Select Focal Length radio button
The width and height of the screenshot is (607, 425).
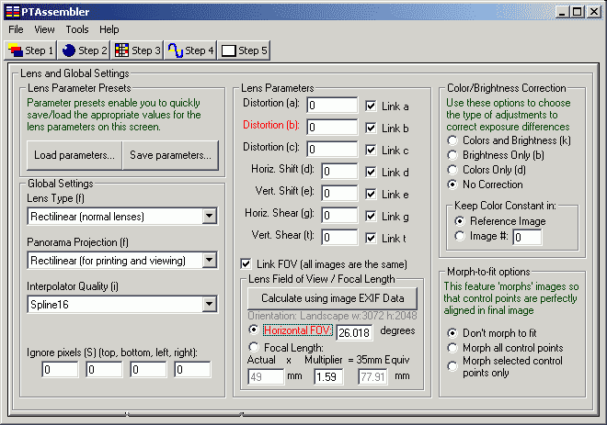coord(254,347)
